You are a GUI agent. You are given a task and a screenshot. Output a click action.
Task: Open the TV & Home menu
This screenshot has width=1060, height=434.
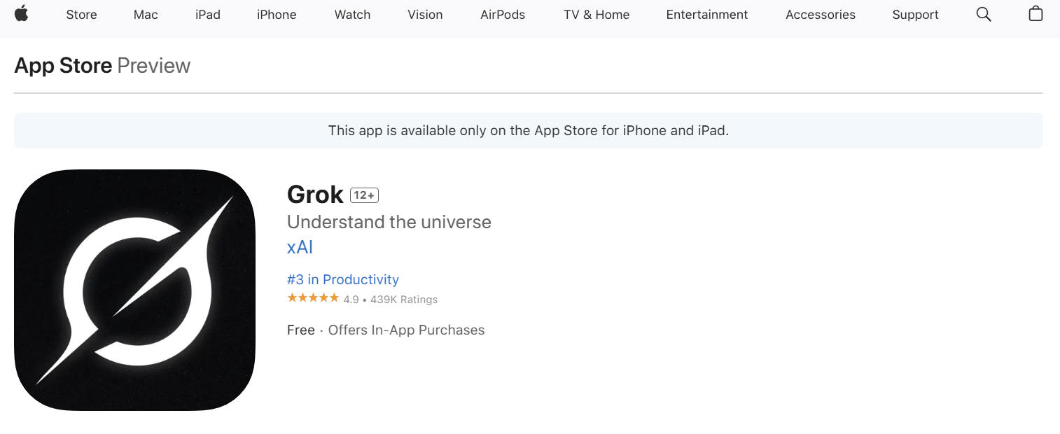597,15
